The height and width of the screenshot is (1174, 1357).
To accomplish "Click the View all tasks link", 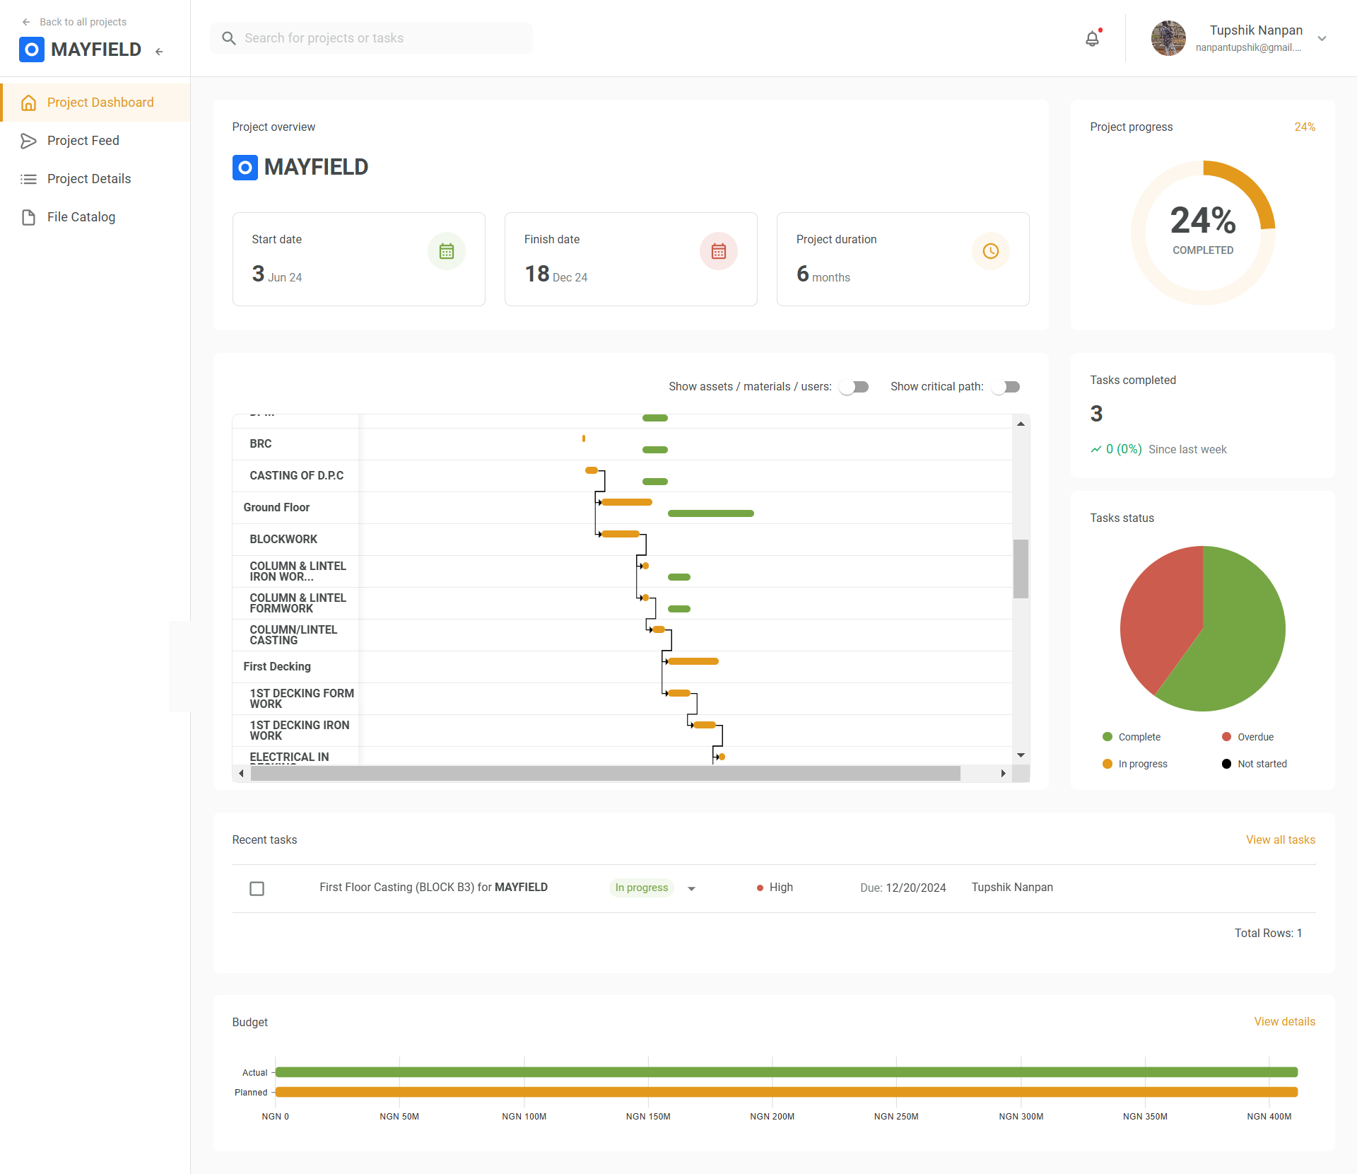I will pyautogui.click(x=1280, y=839).
